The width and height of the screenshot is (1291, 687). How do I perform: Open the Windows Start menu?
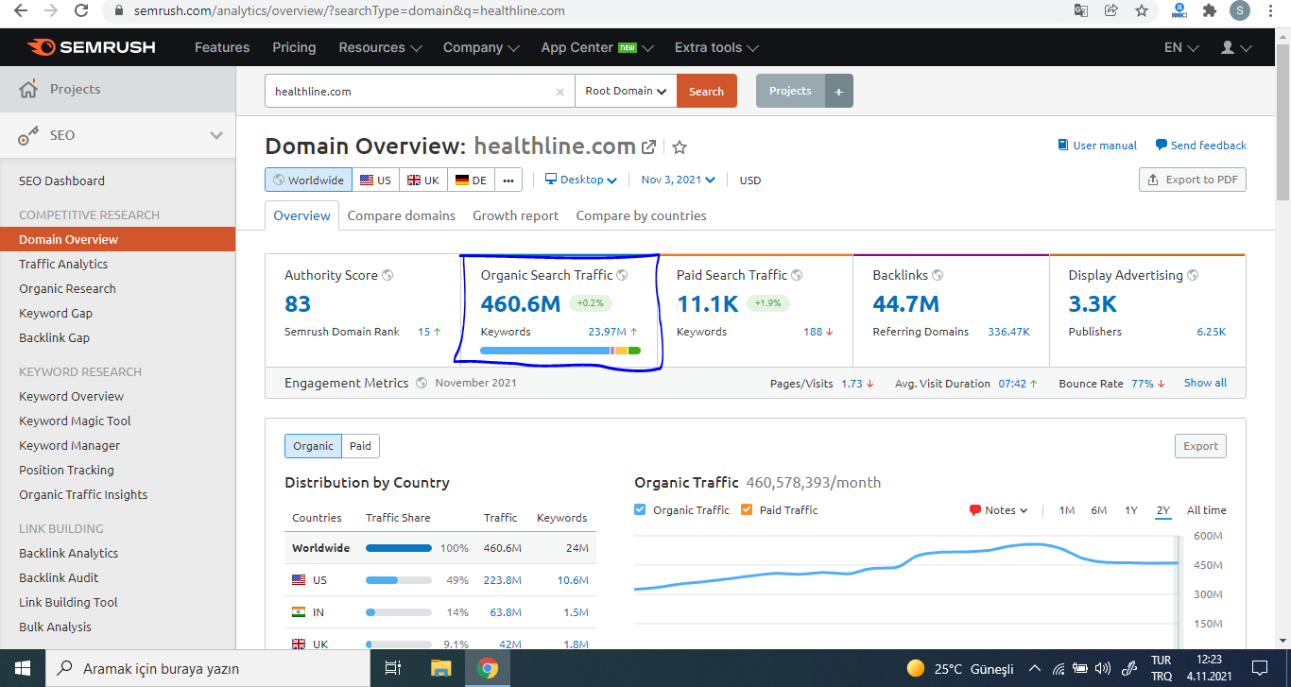(23, 668)
